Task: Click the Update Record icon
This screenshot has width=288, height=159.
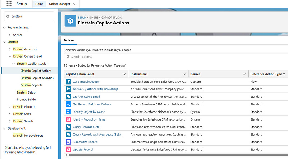Action: tap(68, 149)
